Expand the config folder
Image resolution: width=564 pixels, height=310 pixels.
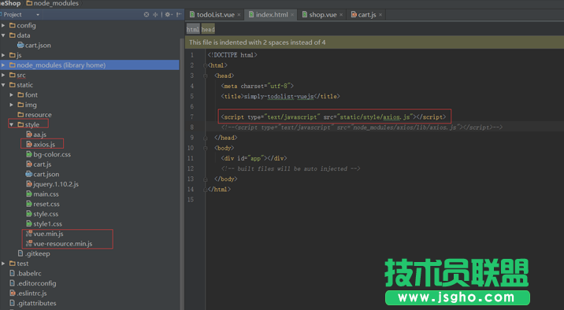point(3,25)
